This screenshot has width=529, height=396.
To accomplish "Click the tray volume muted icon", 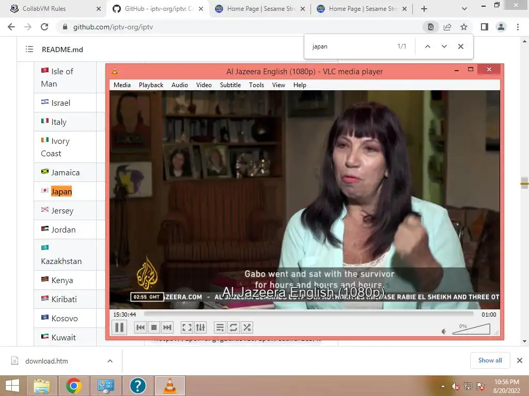I will pos(456,386).
